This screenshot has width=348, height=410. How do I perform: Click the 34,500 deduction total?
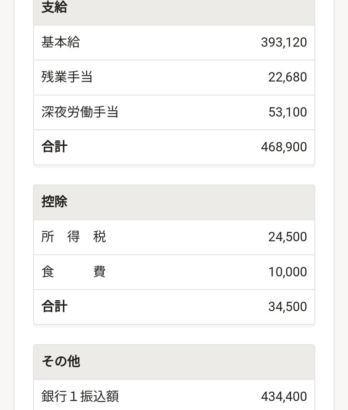(287, 307)
